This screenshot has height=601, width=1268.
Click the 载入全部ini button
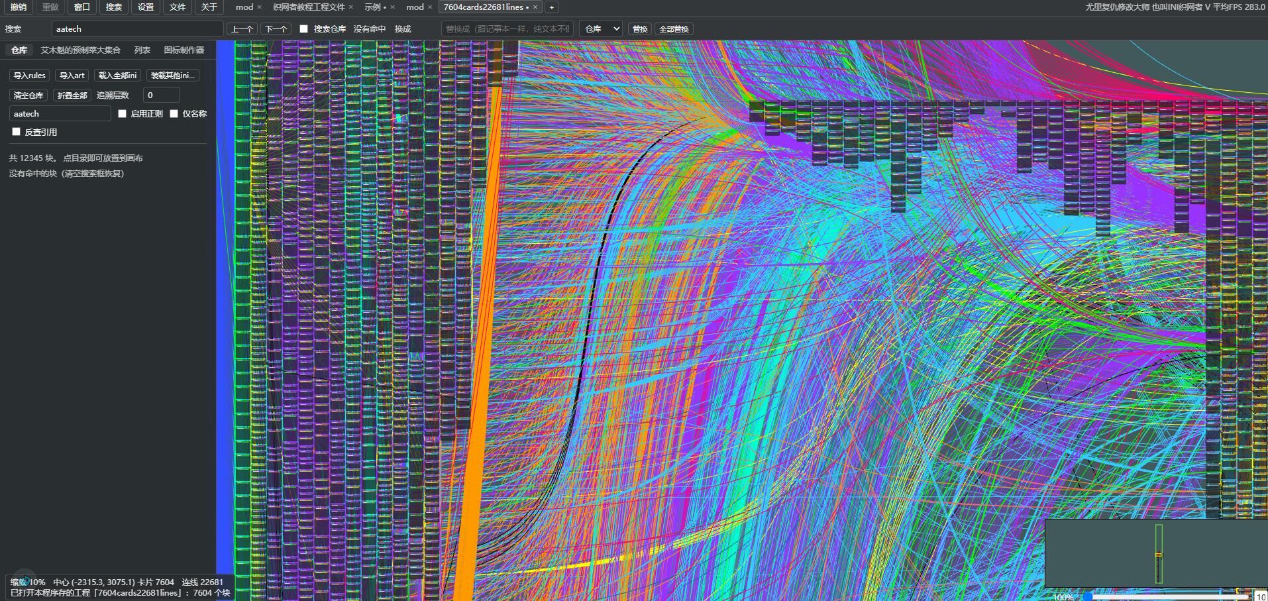(x=118, y=76)
